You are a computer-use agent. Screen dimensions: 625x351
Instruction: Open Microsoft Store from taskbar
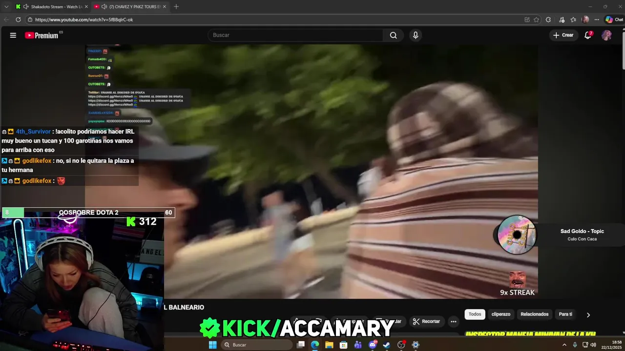pyautogui.click(x=344, y=345)
